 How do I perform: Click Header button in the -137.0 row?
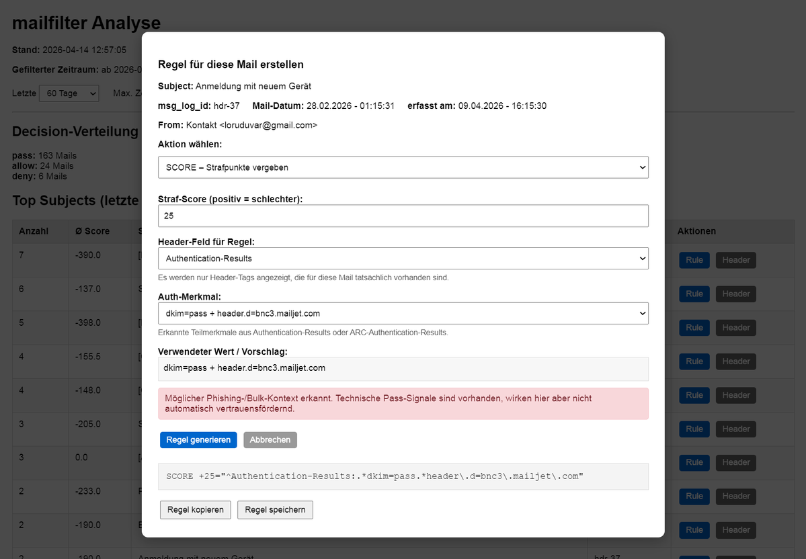[736, 294]
